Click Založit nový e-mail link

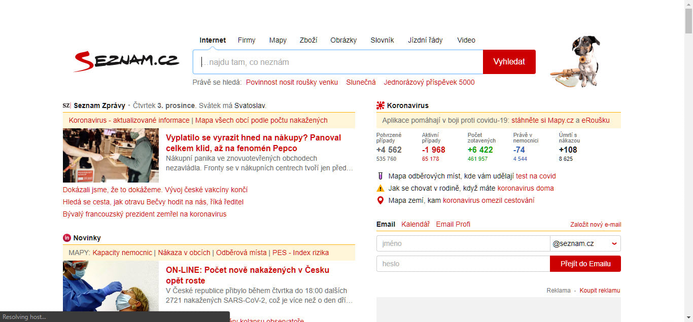point(596,225)
